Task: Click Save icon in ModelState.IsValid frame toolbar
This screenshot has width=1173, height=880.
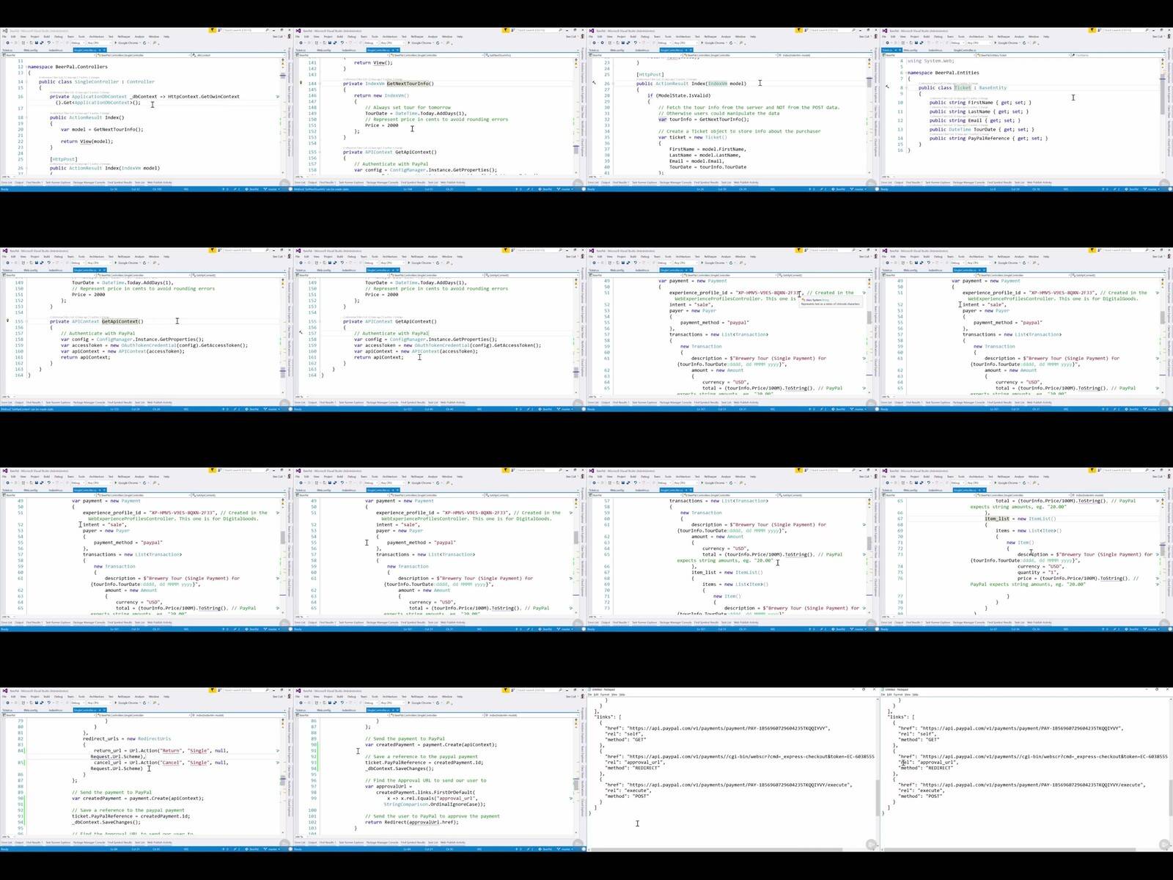Action: click(x=623, y=43)
